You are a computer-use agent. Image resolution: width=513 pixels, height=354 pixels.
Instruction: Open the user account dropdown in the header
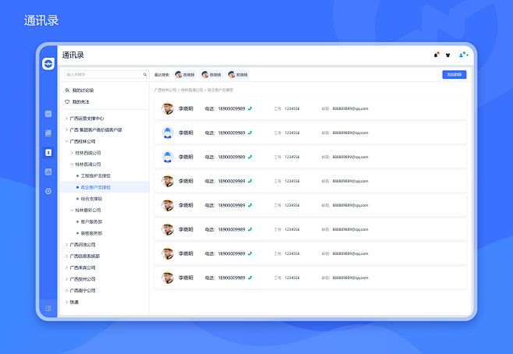(463, 55)
